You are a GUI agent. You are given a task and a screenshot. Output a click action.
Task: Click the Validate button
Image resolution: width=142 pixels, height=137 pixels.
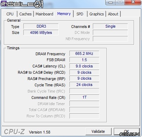coord(98,131)
